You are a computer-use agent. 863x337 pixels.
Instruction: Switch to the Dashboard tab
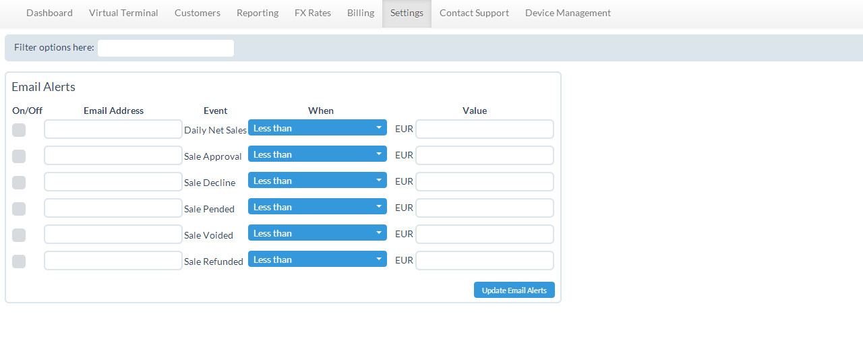pyautogui.click(x=49, y=13)
